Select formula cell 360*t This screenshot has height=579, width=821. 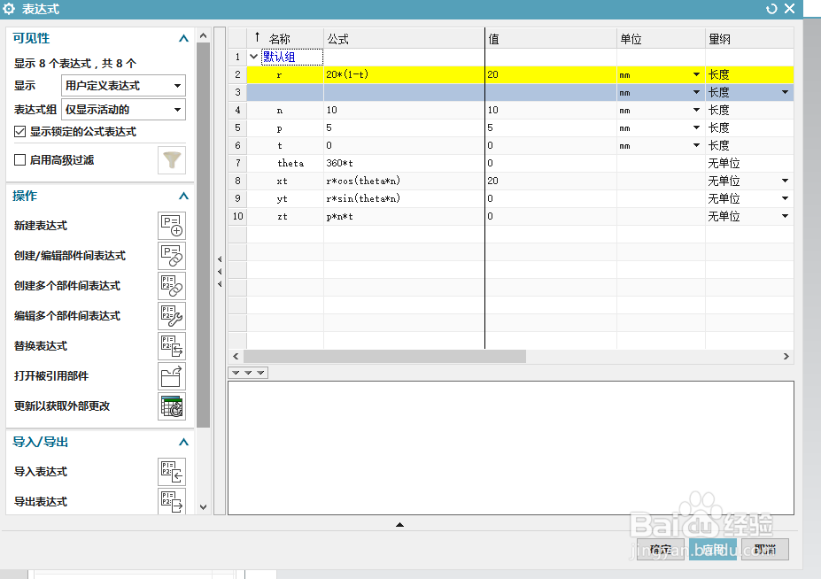(404, 163)
